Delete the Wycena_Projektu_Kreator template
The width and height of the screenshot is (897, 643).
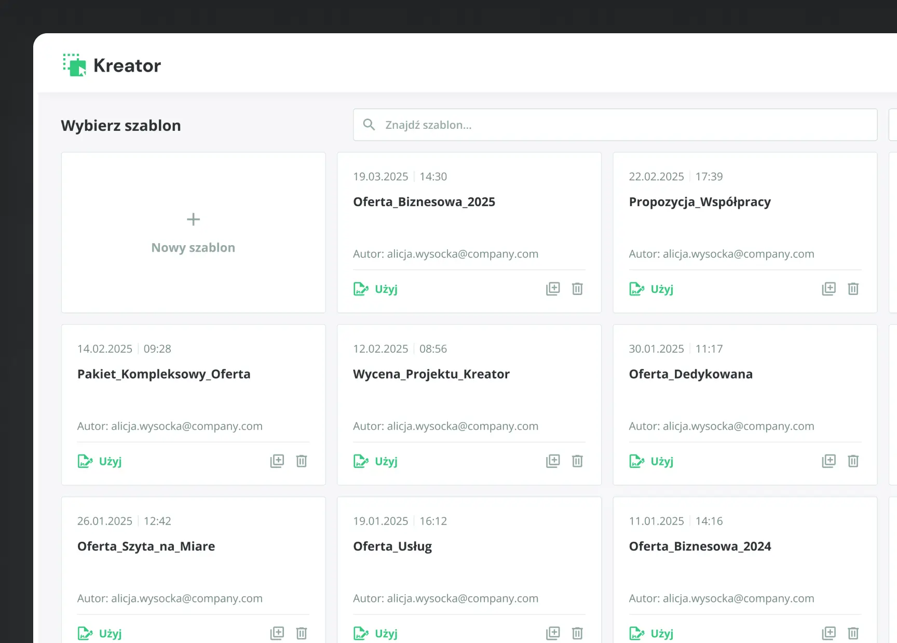click(x=577, y=461)
